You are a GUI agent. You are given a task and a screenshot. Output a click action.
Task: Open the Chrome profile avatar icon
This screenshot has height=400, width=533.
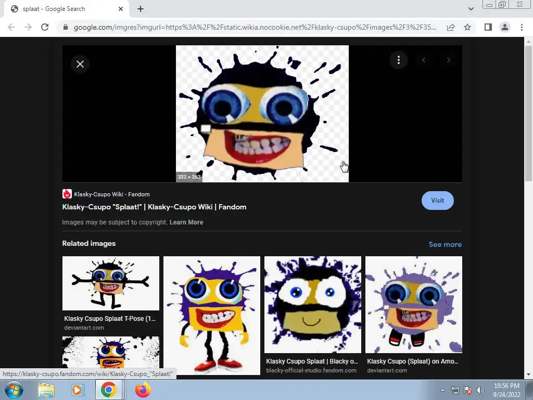pos(505,27)
